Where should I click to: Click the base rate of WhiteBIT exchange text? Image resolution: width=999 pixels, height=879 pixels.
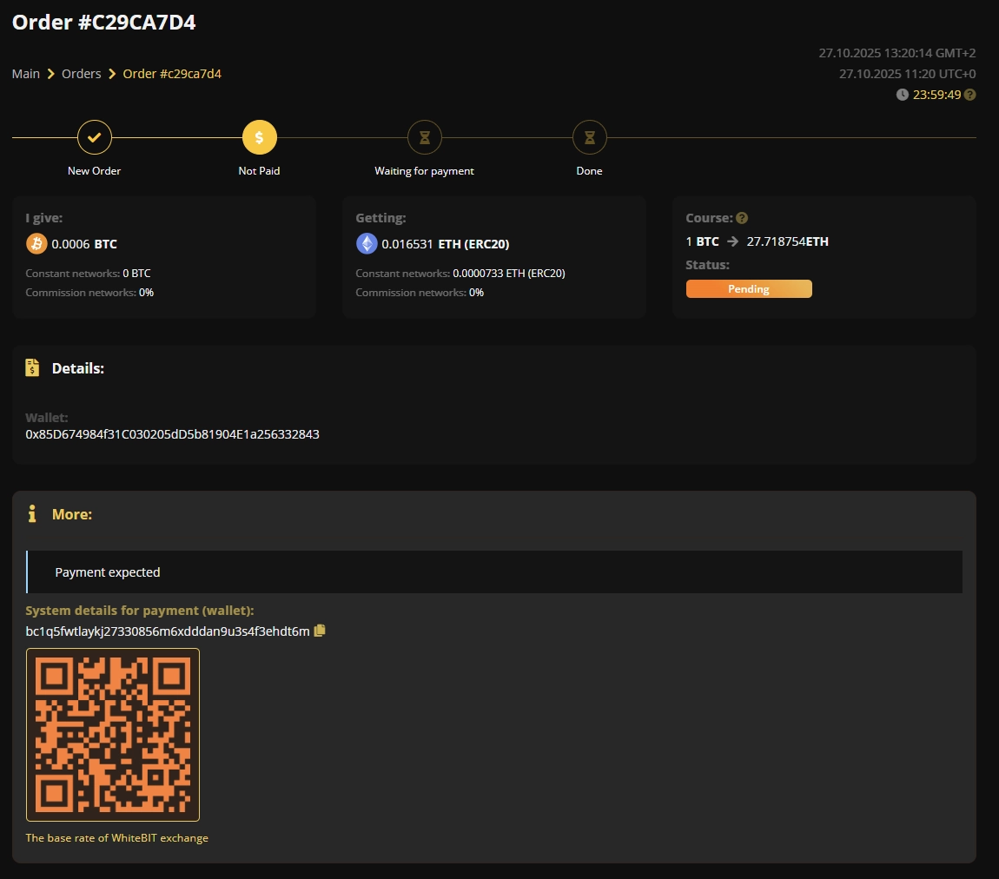click(116, 837)
